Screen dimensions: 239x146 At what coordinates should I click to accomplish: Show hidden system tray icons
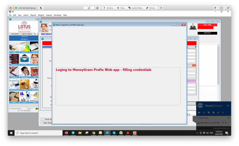(197, 133)
